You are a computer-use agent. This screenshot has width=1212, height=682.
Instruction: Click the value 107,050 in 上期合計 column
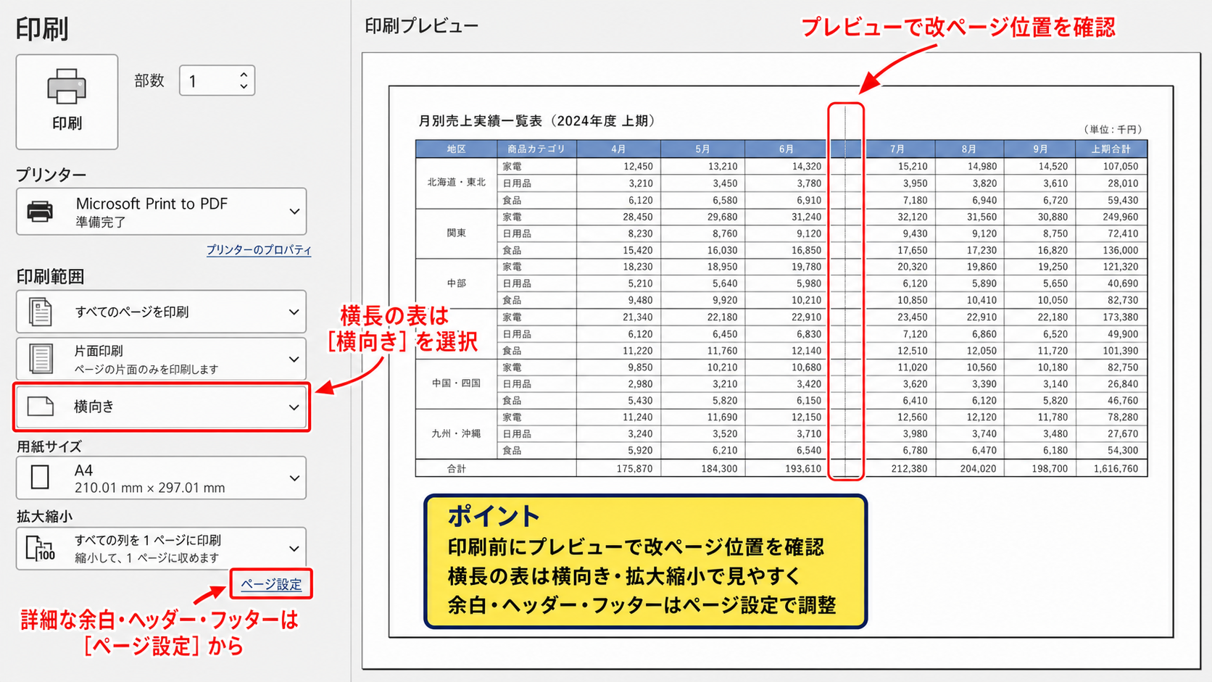[1120, 167]
